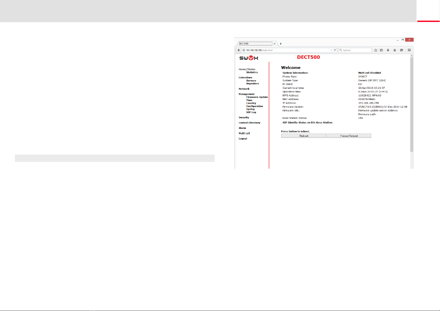Open the SIP Log page
This screenshot has width=440, height=311.
(x=251, y=112)
